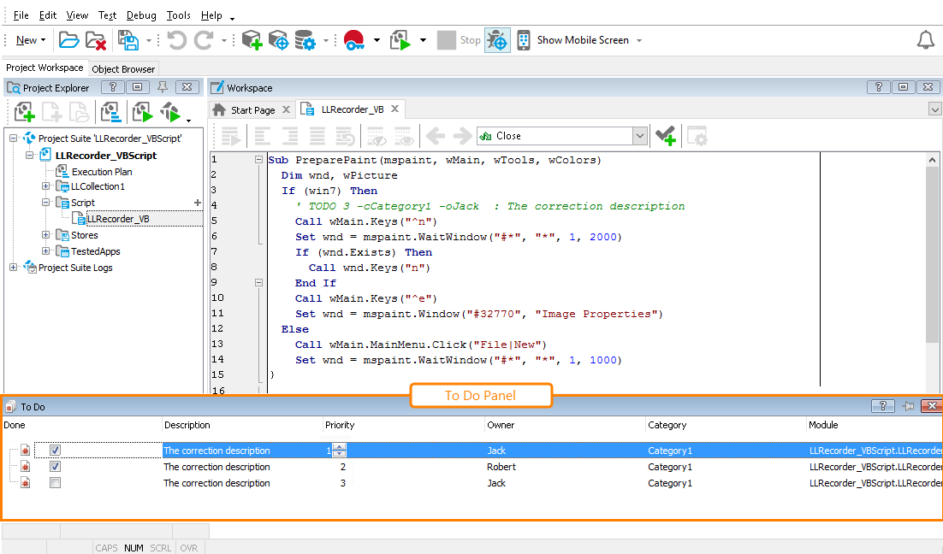Open the Close routine dropdown

coord(639,136)
